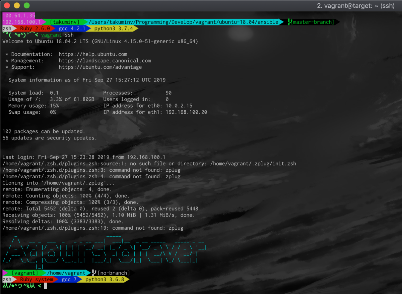Click the "Users logged in: 0" entry
The width and height of the screenshot is (402, 294).
[x=136, y=99]
